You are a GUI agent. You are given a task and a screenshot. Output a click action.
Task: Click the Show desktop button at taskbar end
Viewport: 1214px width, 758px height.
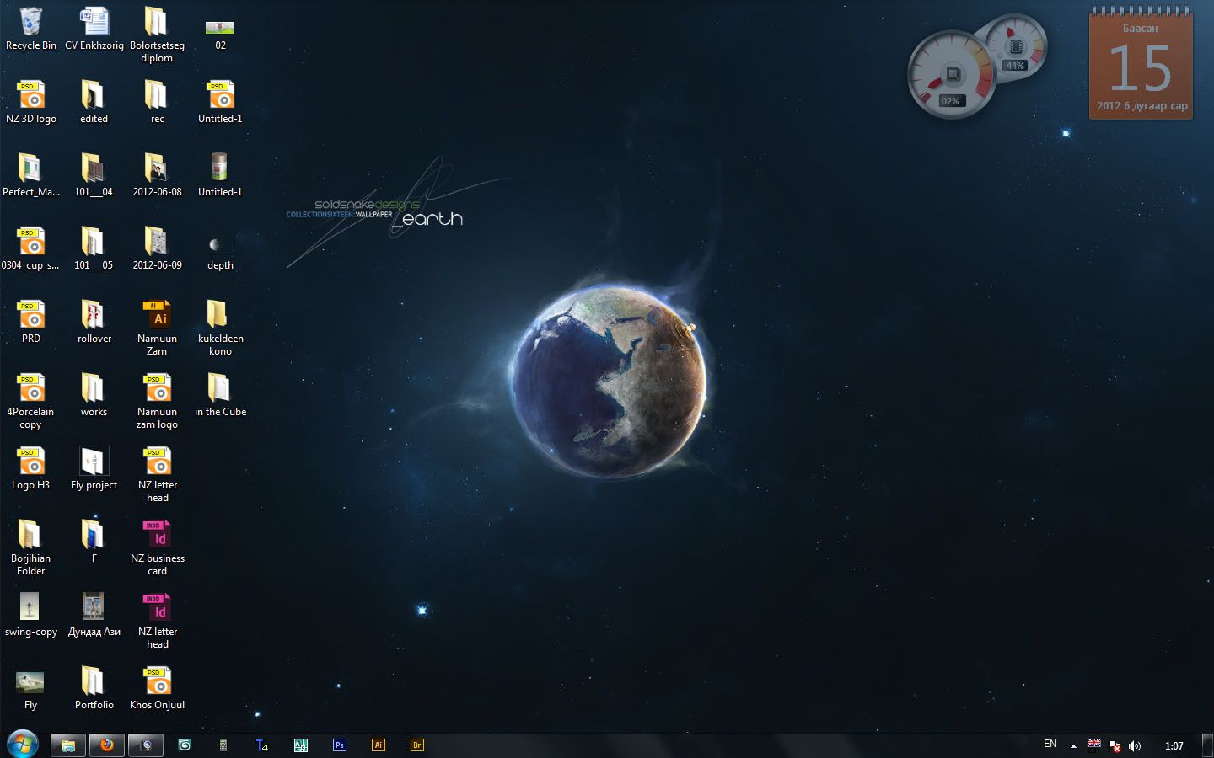pos(1207,745)
